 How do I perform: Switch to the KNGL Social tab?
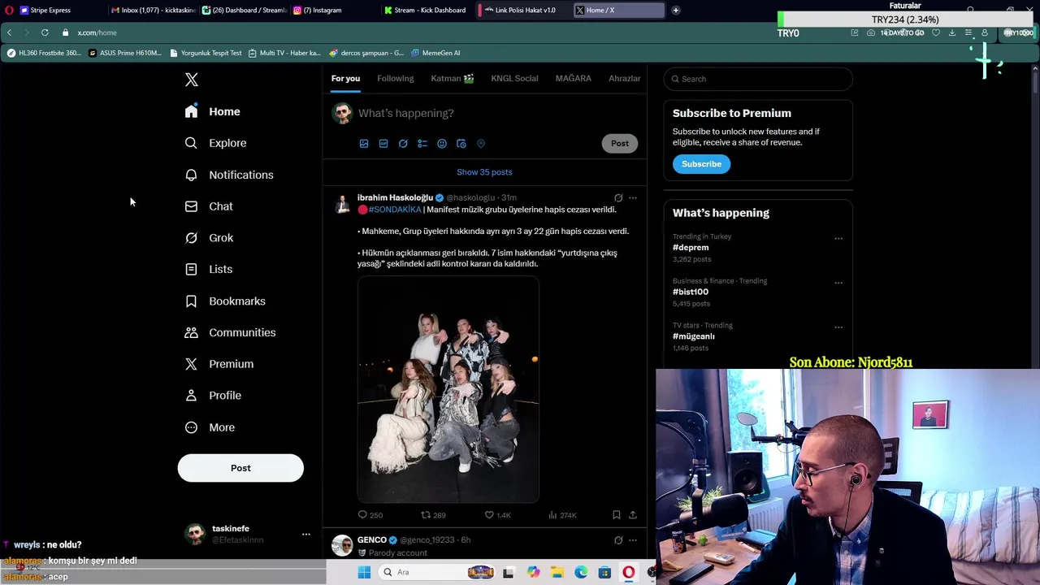pyautogui.click(x=514, y=78)
